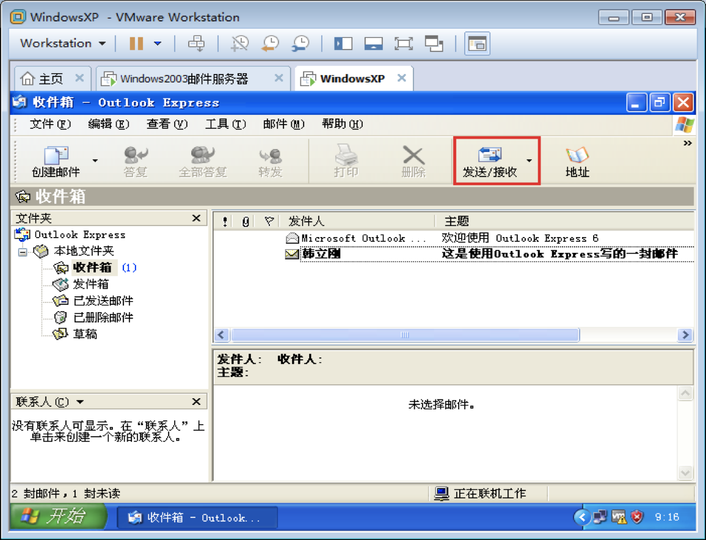Screen dimensions: 706x540
Task: Sort by flag column header
Action: (x=269, y=221)
